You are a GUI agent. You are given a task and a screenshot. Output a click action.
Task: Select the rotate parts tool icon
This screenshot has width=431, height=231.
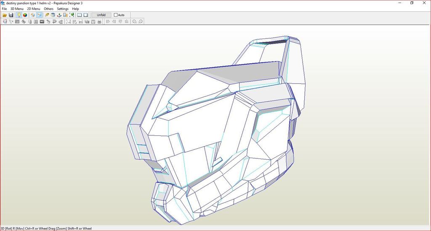[11, 22]
